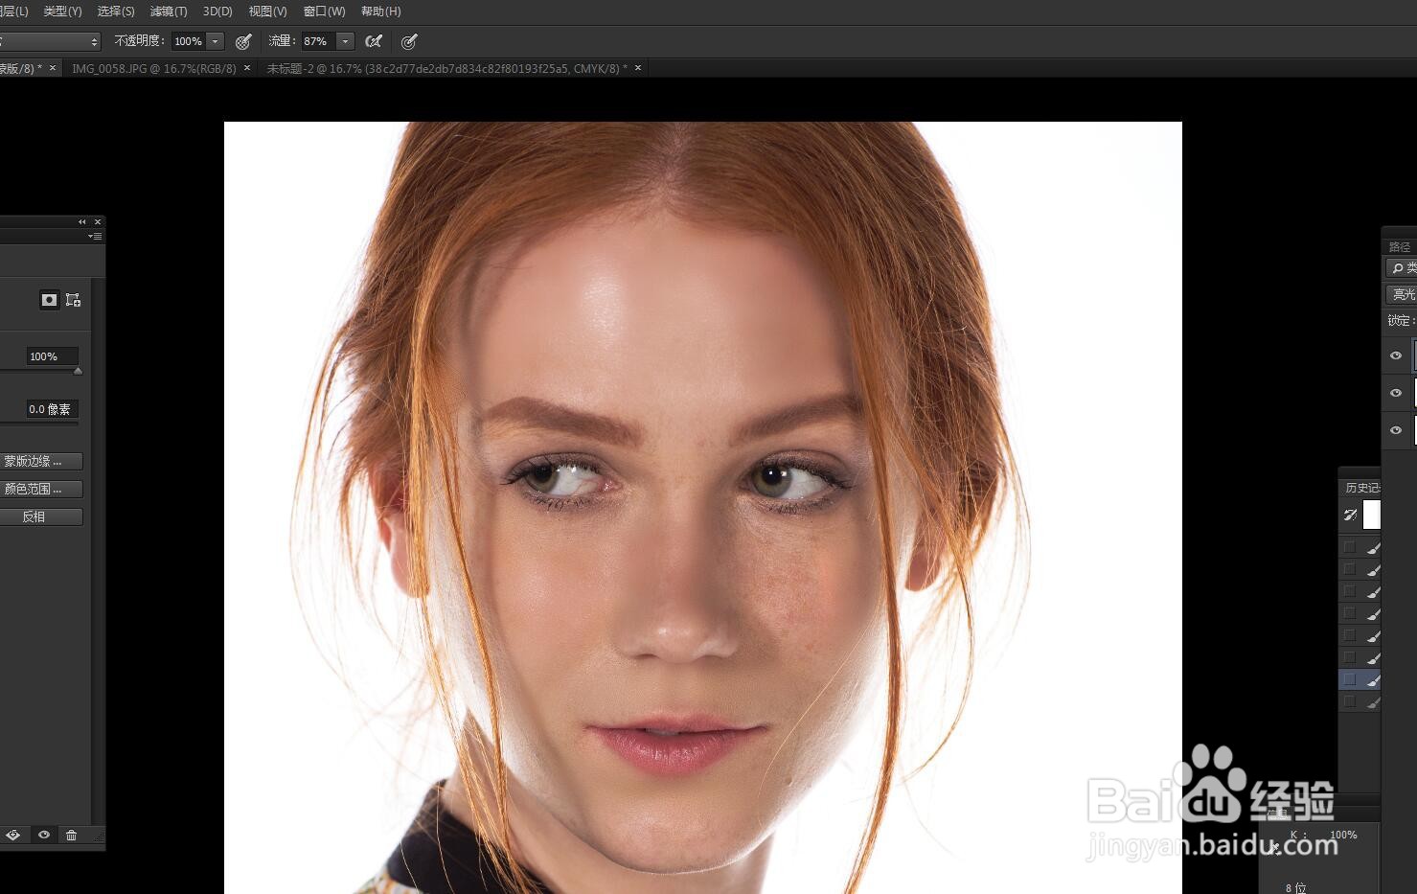Click the density 100% field in mask panel
Viewport: 1417px width, 894px height.
52,356
